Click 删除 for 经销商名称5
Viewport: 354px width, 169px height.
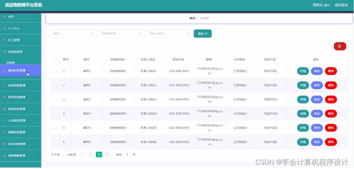pos(331,128)
